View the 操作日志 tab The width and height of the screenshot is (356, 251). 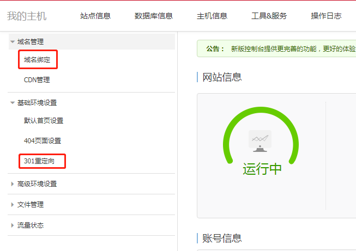click(x=326, y=16)
